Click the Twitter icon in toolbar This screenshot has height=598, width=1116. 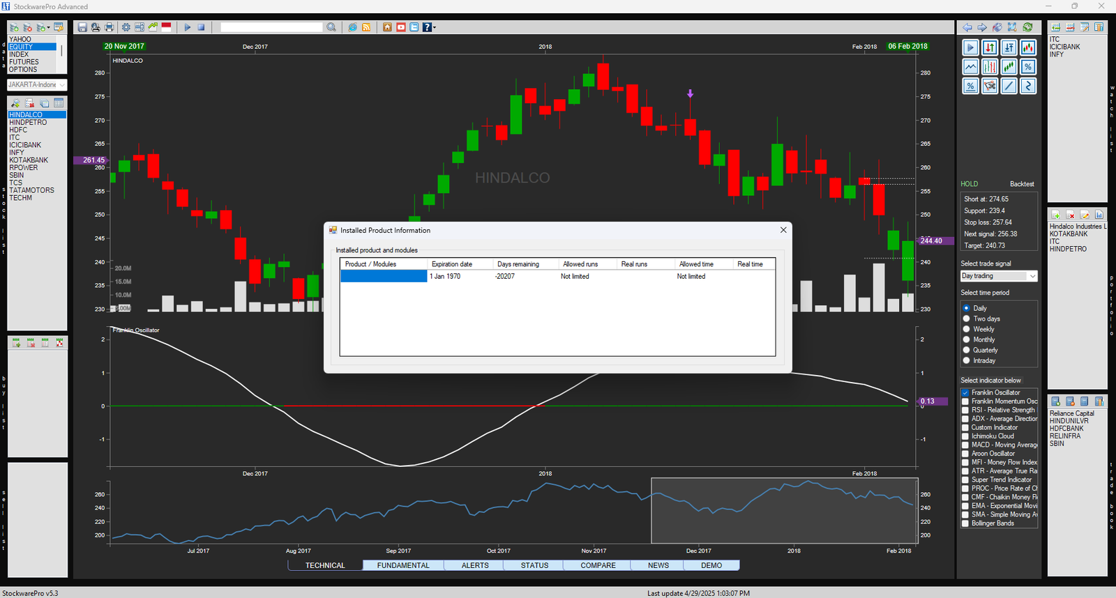pos(414,27)
